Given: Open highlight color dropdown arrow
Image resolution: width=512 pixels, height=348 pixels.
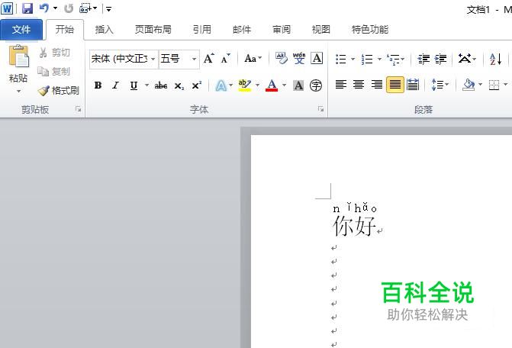Looking at the screenshot, I should tap(258, 85).
